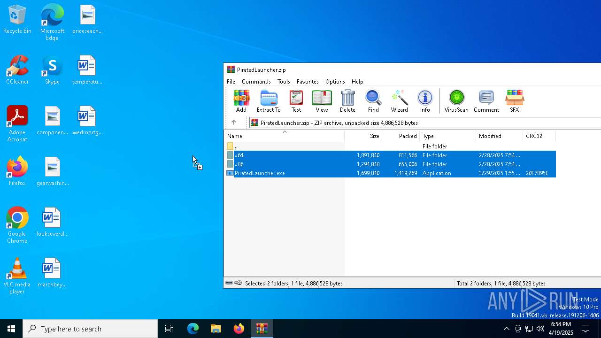Select priceseach image file on desktop

click(x=87, y=20)
